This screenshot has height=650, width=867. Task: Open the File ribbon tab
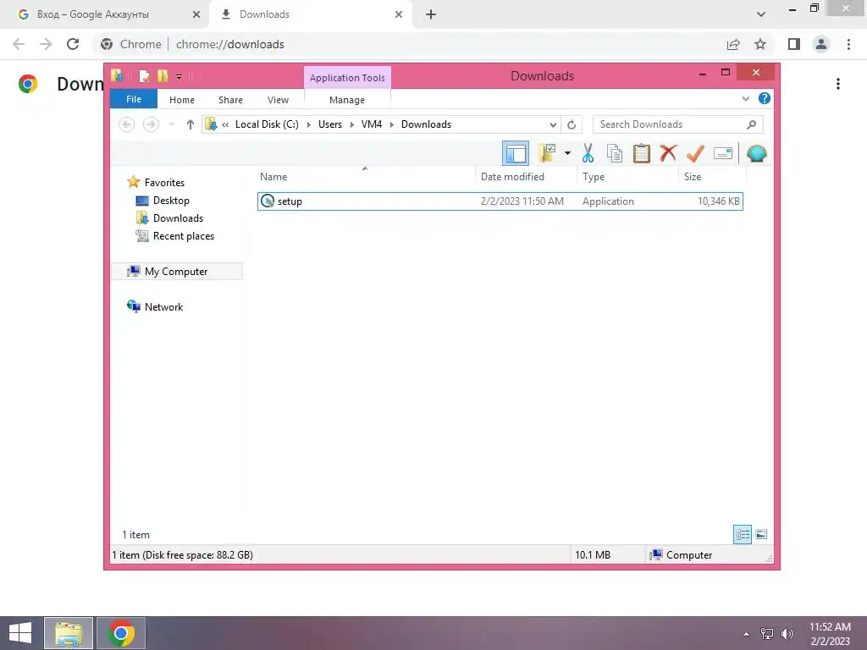coord(134,100)
